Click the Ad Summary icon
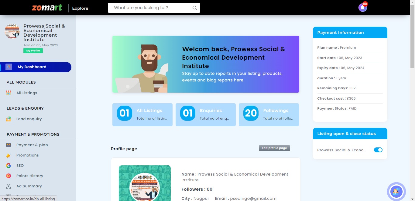 [x=9, y=186]
